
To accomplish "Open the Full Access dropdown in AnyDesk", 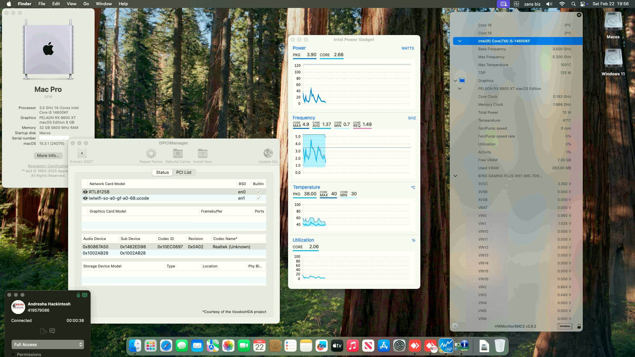I will click(48, 344).
